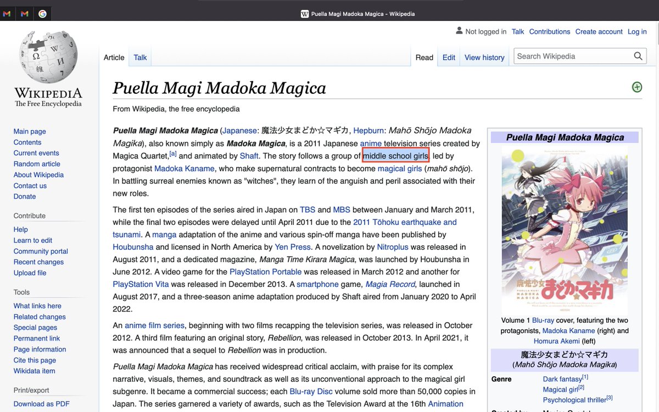Screen dimensions: 659x412
Task: Open Learn to edit
Action: [x=33, y=240]
